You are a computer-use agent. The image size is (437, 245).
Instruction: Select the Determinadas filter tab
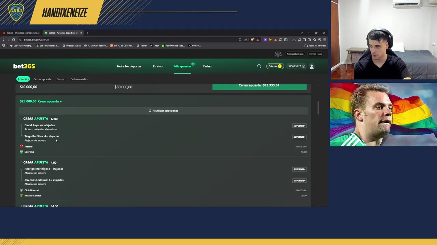79,79
